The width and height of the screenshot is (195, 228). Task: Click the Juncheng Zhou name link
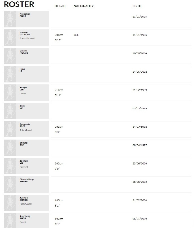pyautogui.click(x=25, y=217)
